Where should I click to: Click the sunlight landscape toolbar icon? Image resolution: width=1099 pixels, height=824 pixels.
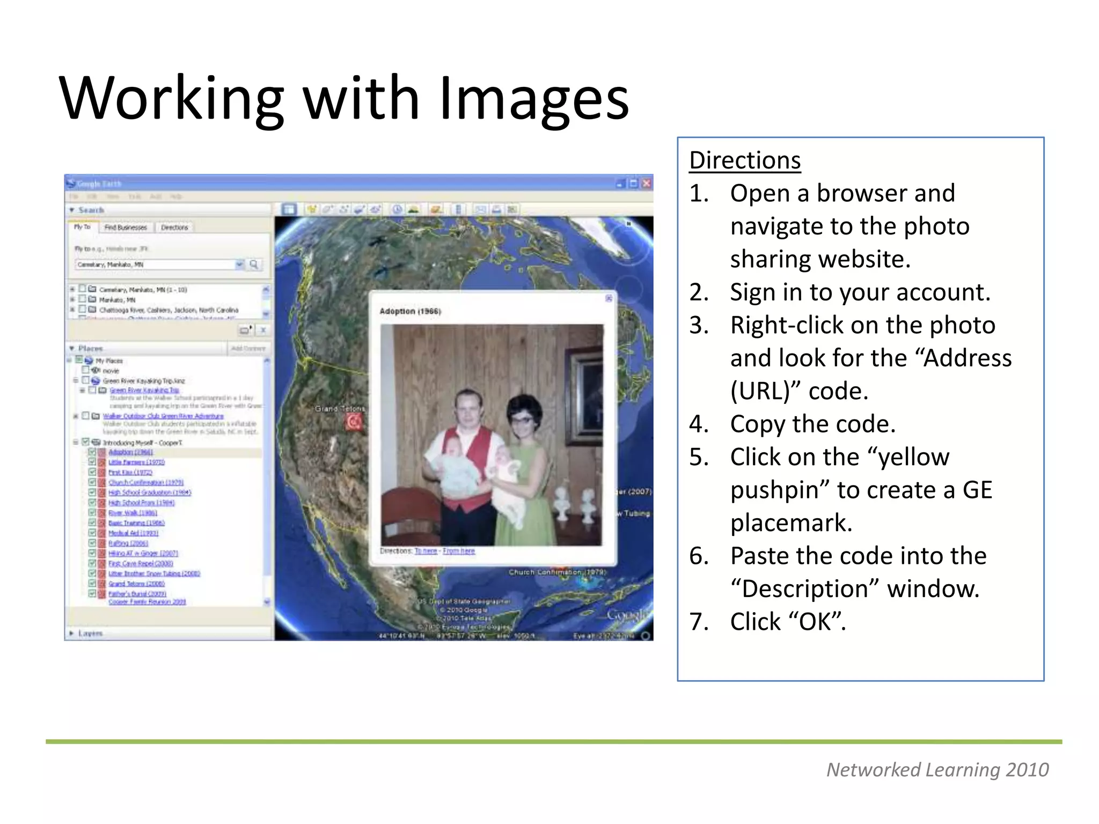413,209
